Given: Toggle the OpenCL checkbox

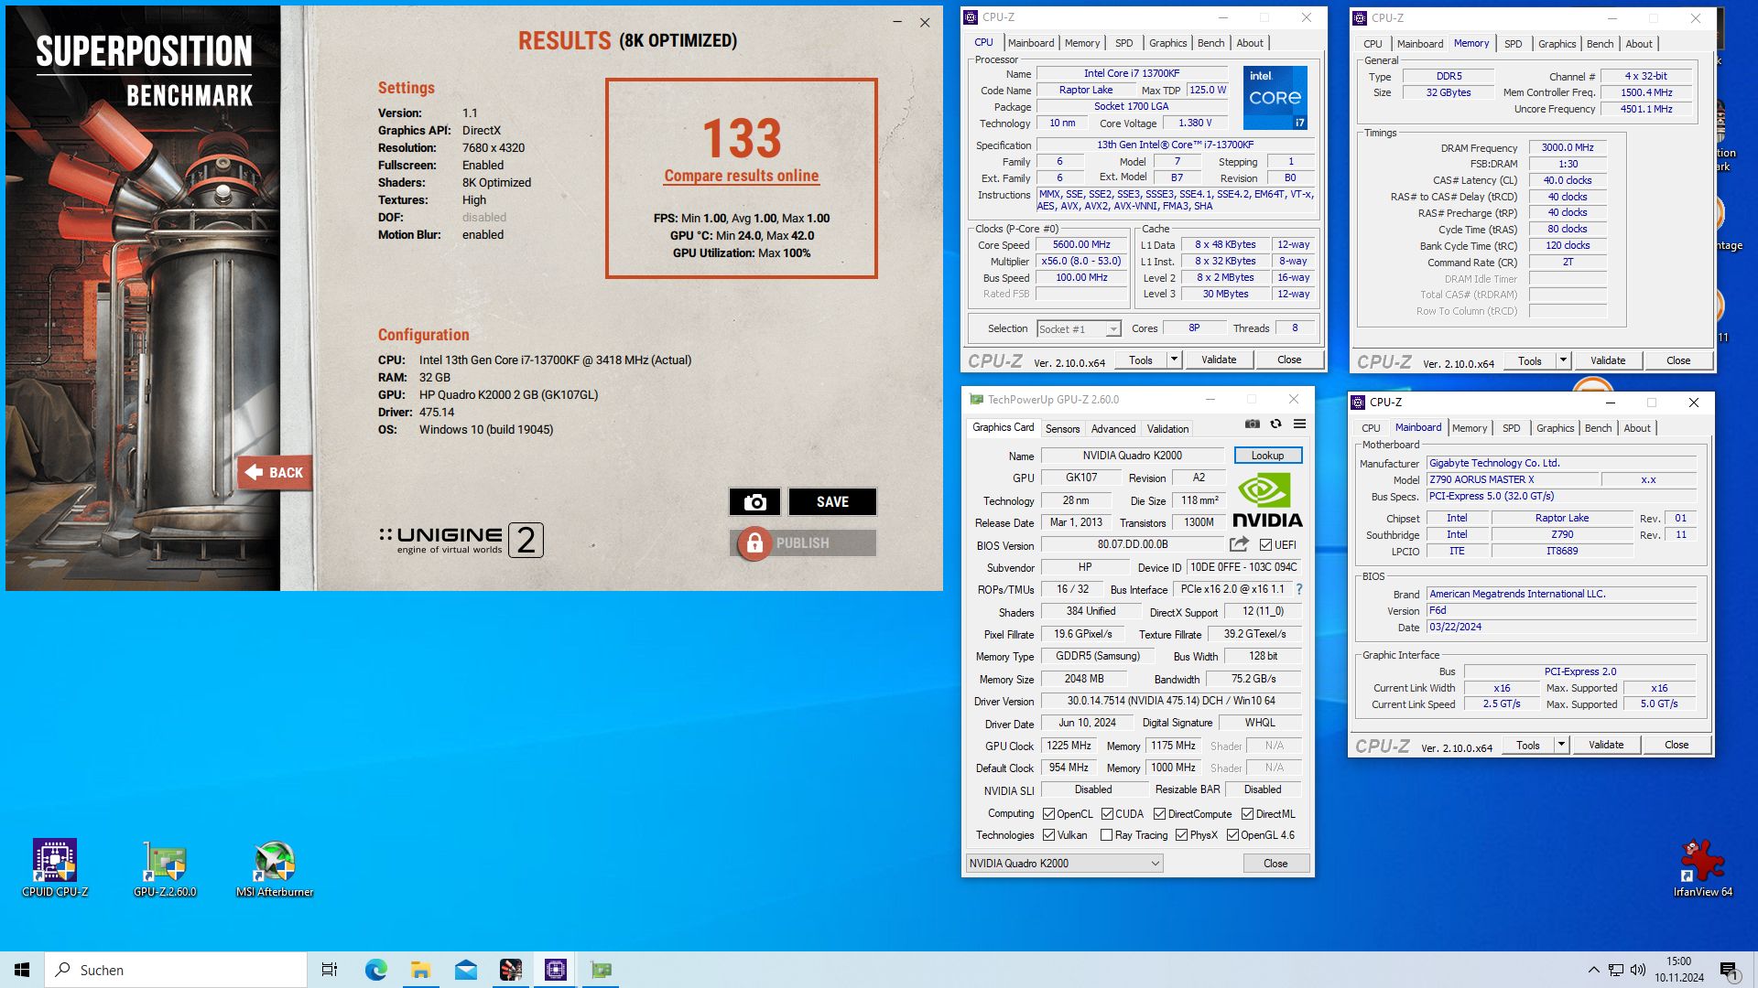Looking at the screenshot, I should tap(1049, 813).
